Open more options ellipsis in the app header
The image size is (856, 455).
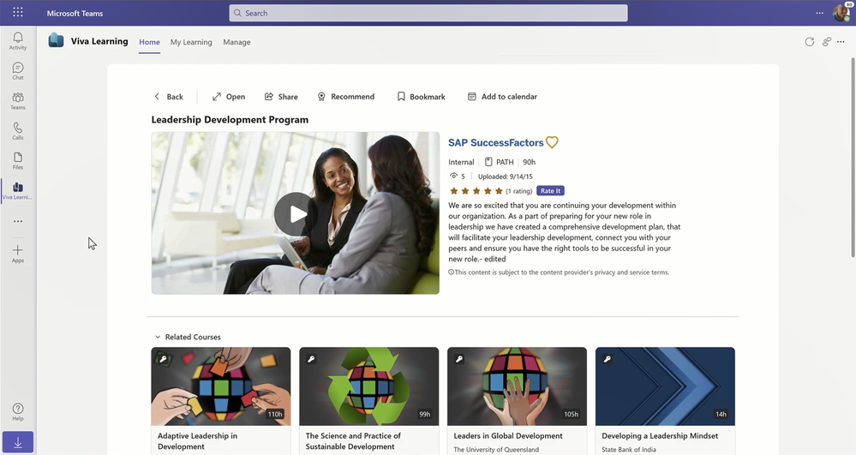coord(841,41)
